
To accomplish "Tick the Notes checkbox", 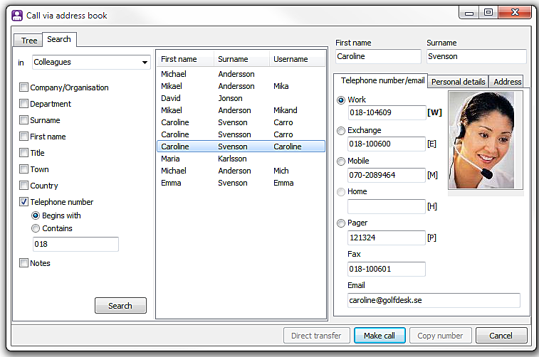I will coord(23,263).
